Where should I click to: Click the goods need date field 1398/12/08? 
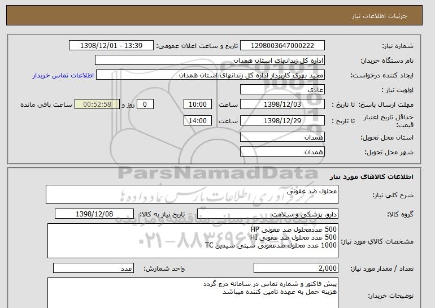[94, 214]
